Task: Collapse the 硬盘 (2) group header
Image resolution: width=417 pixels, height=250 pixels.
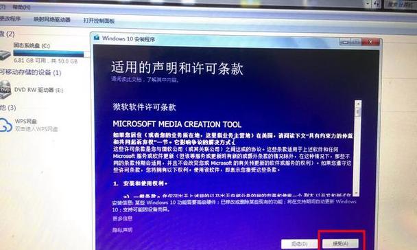Action: pyautogui.click(x=7, y=34)
